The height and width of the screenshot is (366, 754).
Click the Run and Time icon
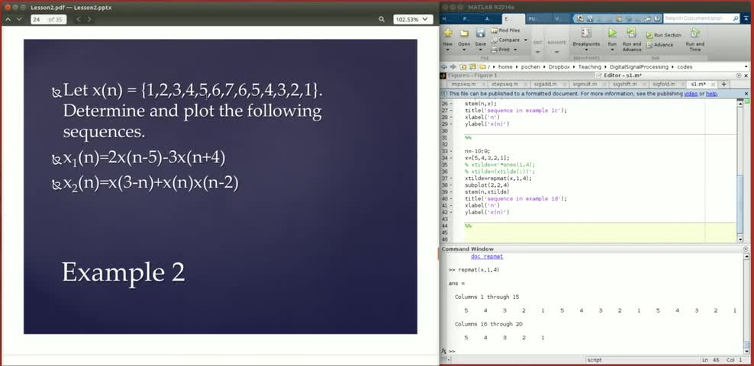(694, 33)
